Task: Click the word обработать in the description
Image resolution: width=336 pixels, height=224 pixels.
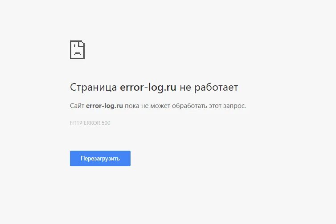Action: 190,106
